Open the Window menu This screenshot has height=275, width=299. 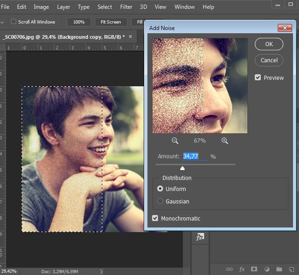coord(185,7)
